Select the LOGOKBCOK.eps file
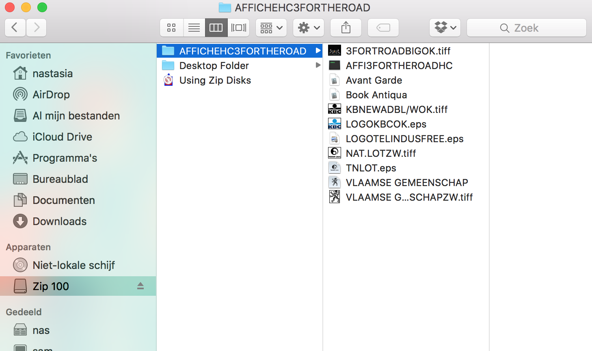592x351 pixels. tap(386, 124)
